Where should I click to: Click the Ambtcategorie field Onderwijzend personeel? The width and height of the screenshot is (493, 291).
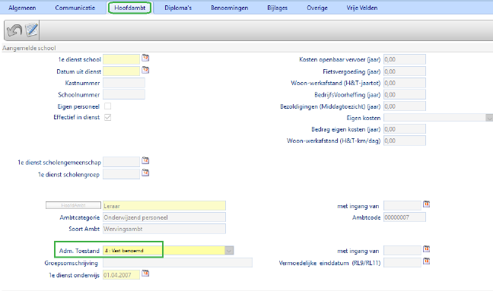[x=164, y=217]
